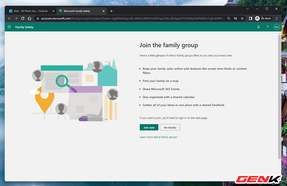This screenshot has height=186, width=287.
Task: Switch to Mail - Outlook tab
Action: coord(31,11)
